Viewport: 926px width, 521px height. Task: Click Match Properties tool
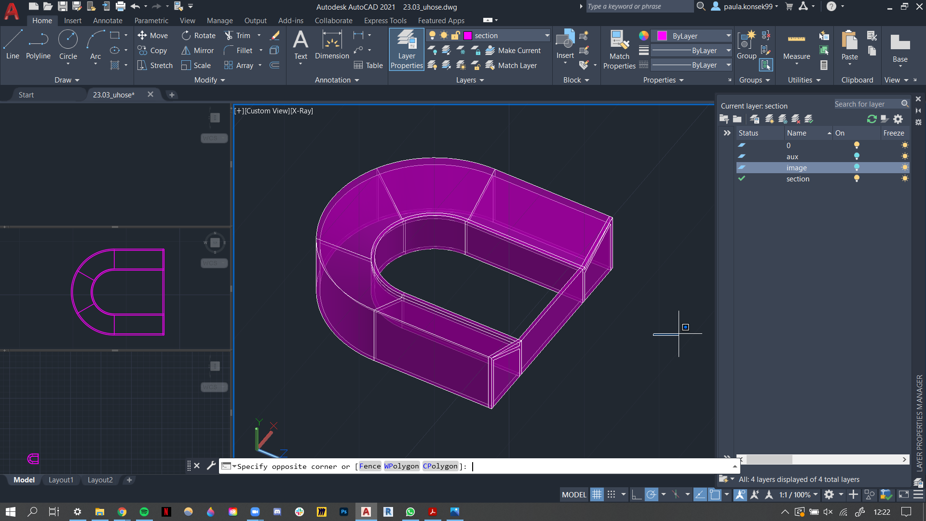point(619,49)
